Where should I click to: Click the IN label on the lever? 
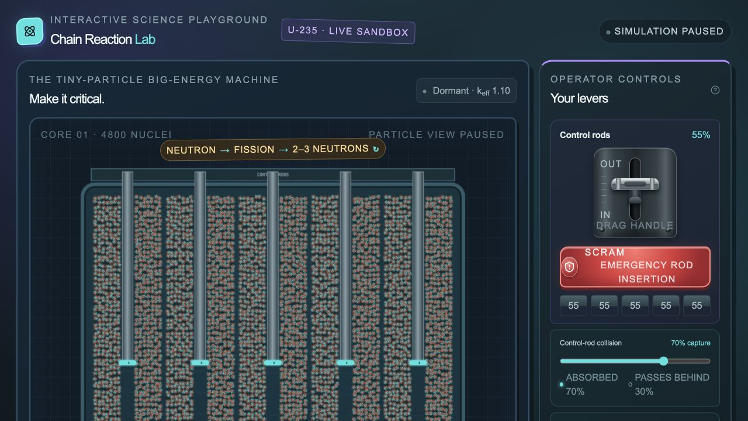coord(605,215)
